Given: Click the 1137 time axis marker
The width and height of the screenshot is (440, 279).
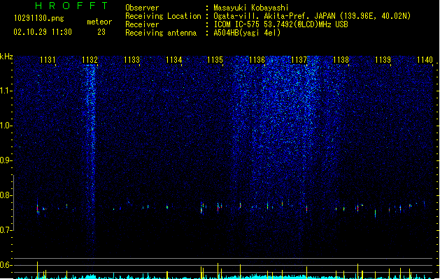Looking at the screenshot, I should (299, 60).
